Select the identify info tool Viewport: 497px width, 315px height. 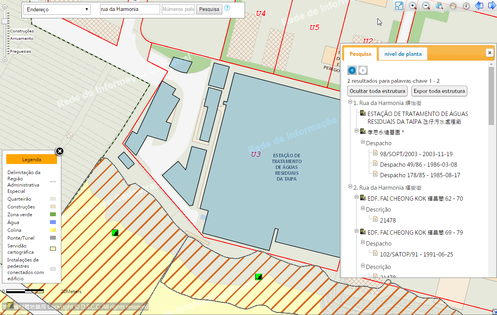click(x=466, y=6)
